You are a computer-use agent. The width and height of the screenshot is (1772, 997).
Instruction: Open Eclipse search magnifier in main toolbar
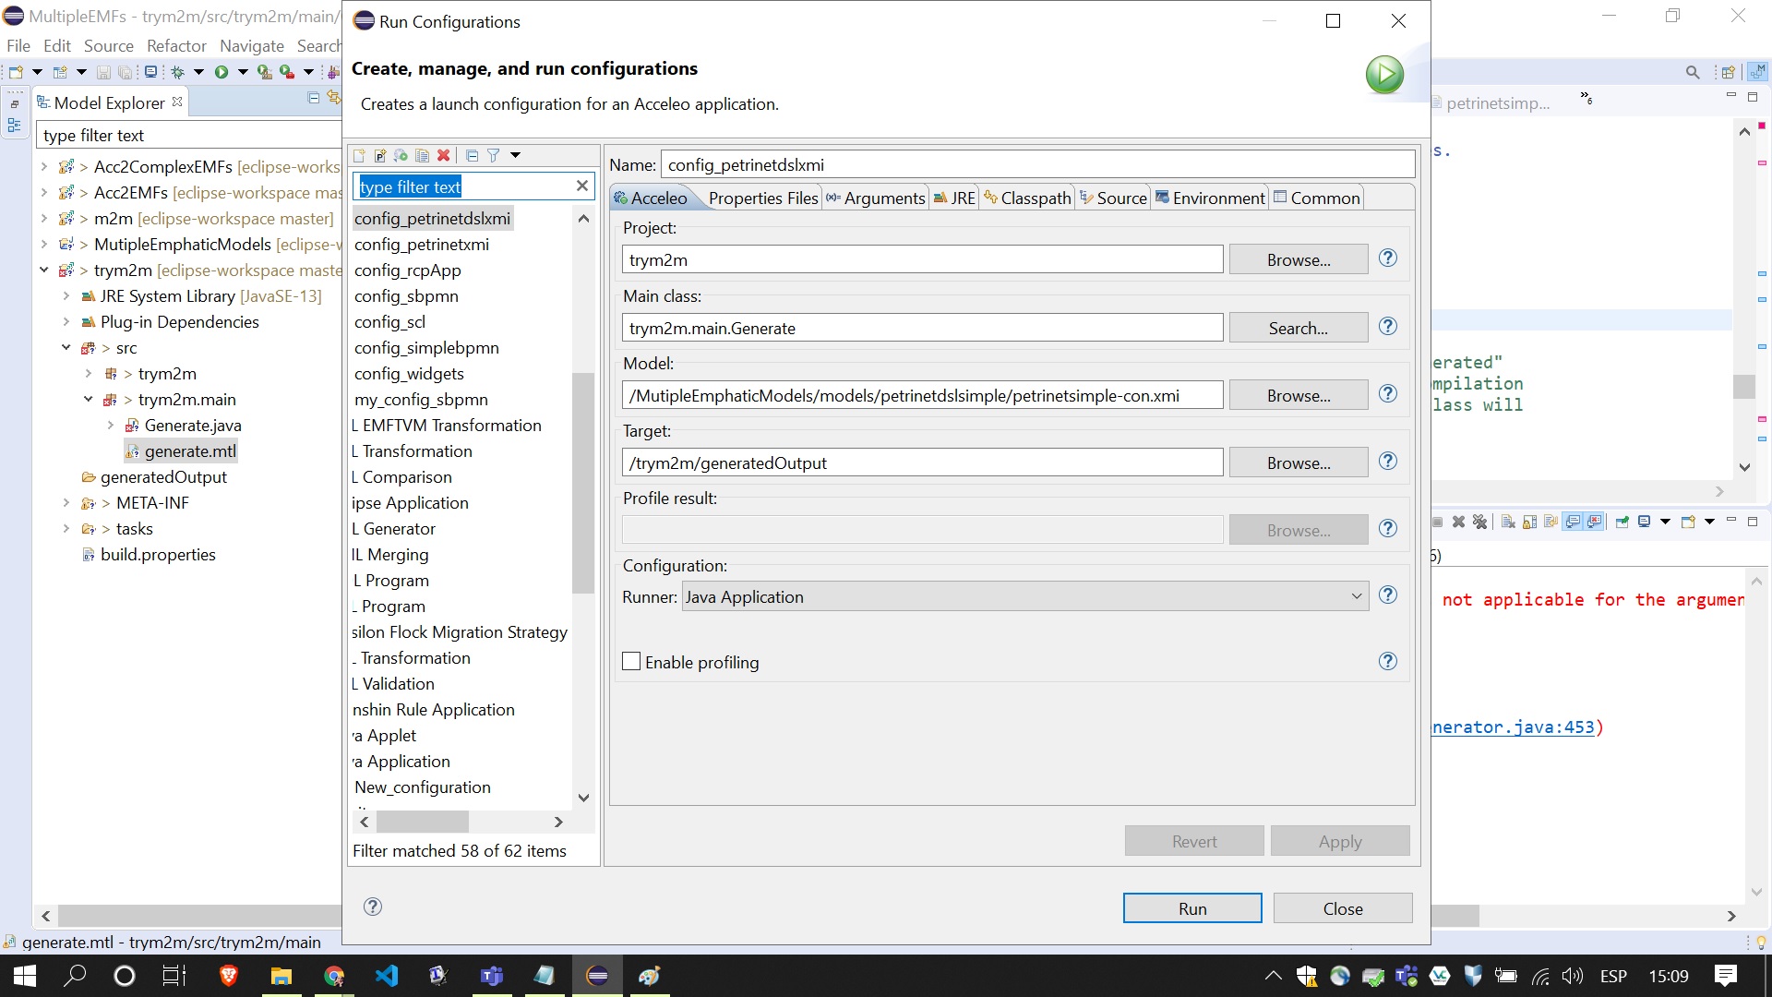pyautogui.click(x=1693, y=72)
